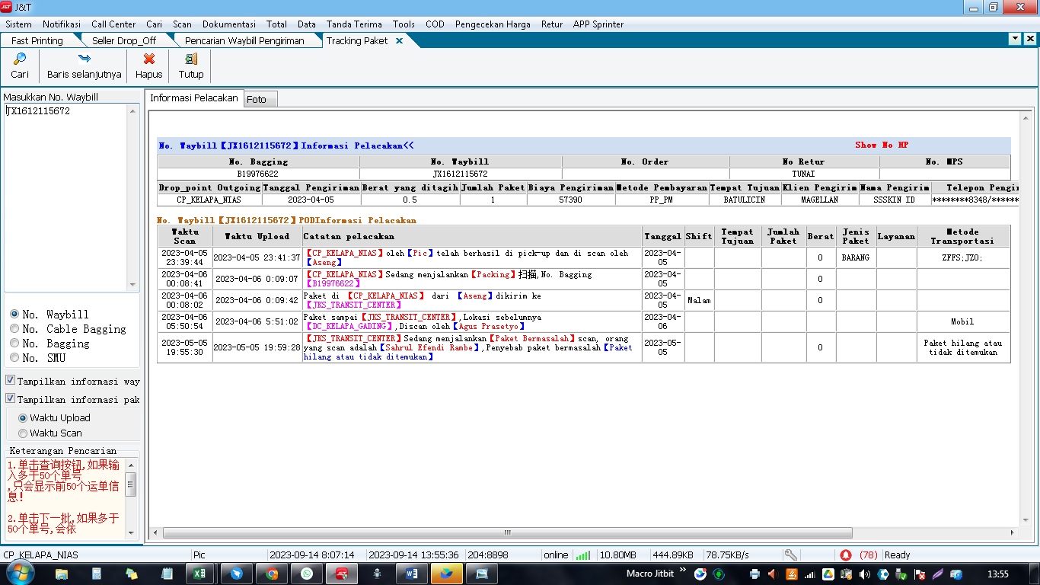The width and height of the screenshot is (1040, 585).
Task: Select the No. SMU radio button
Action: [14, 357]
